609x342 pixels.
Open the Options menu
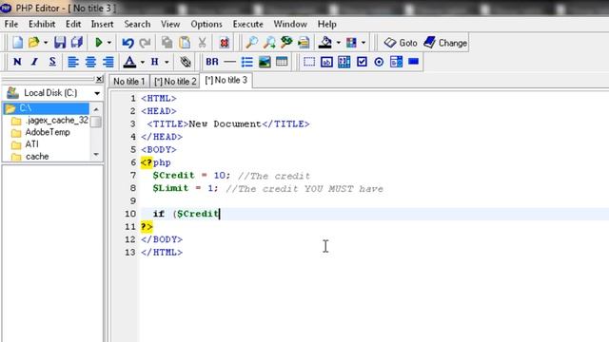tap(206, 24)
